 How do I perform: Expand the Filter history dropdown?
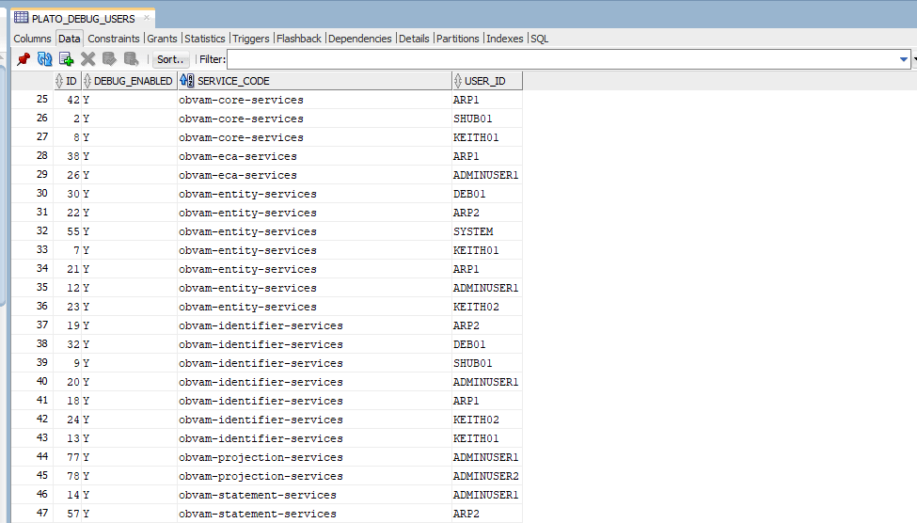904,59
